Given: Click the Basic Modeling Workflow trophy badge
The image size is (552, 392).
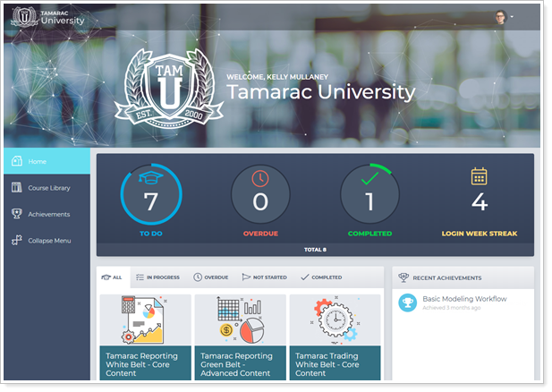Looking at the screenshot, I should [408, 303].
